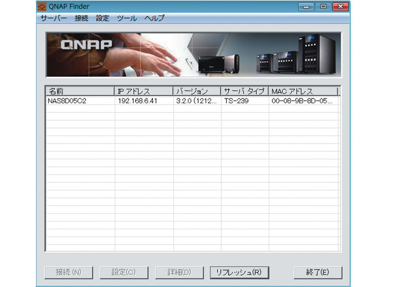This screenshot has height=287, width=399.
Task: Select the NAS8D05C2 server row
Action: tap(193, 101)
